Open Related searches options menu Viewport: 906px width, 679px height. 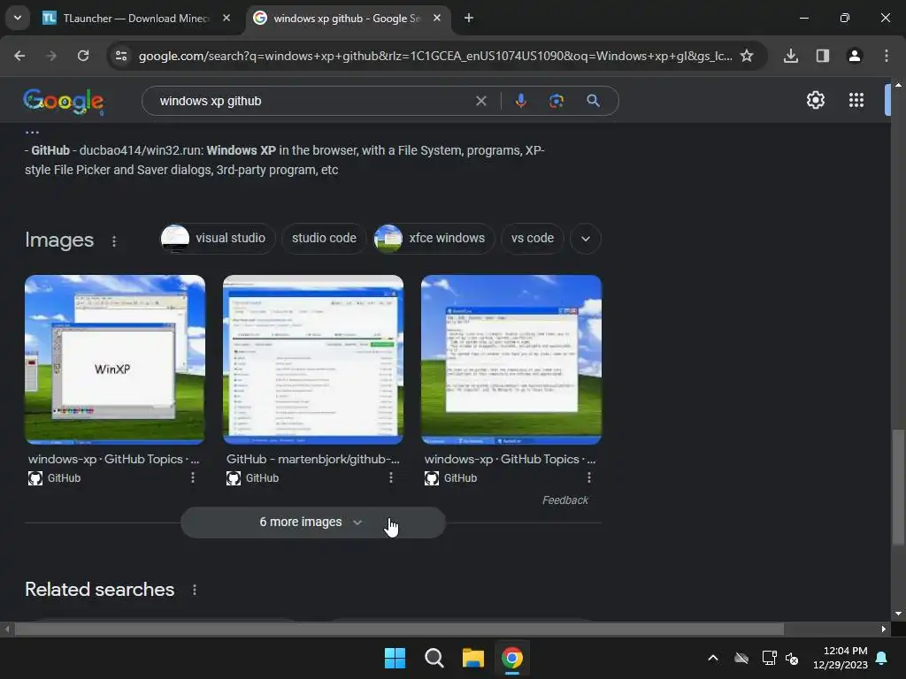coord(194,590)
